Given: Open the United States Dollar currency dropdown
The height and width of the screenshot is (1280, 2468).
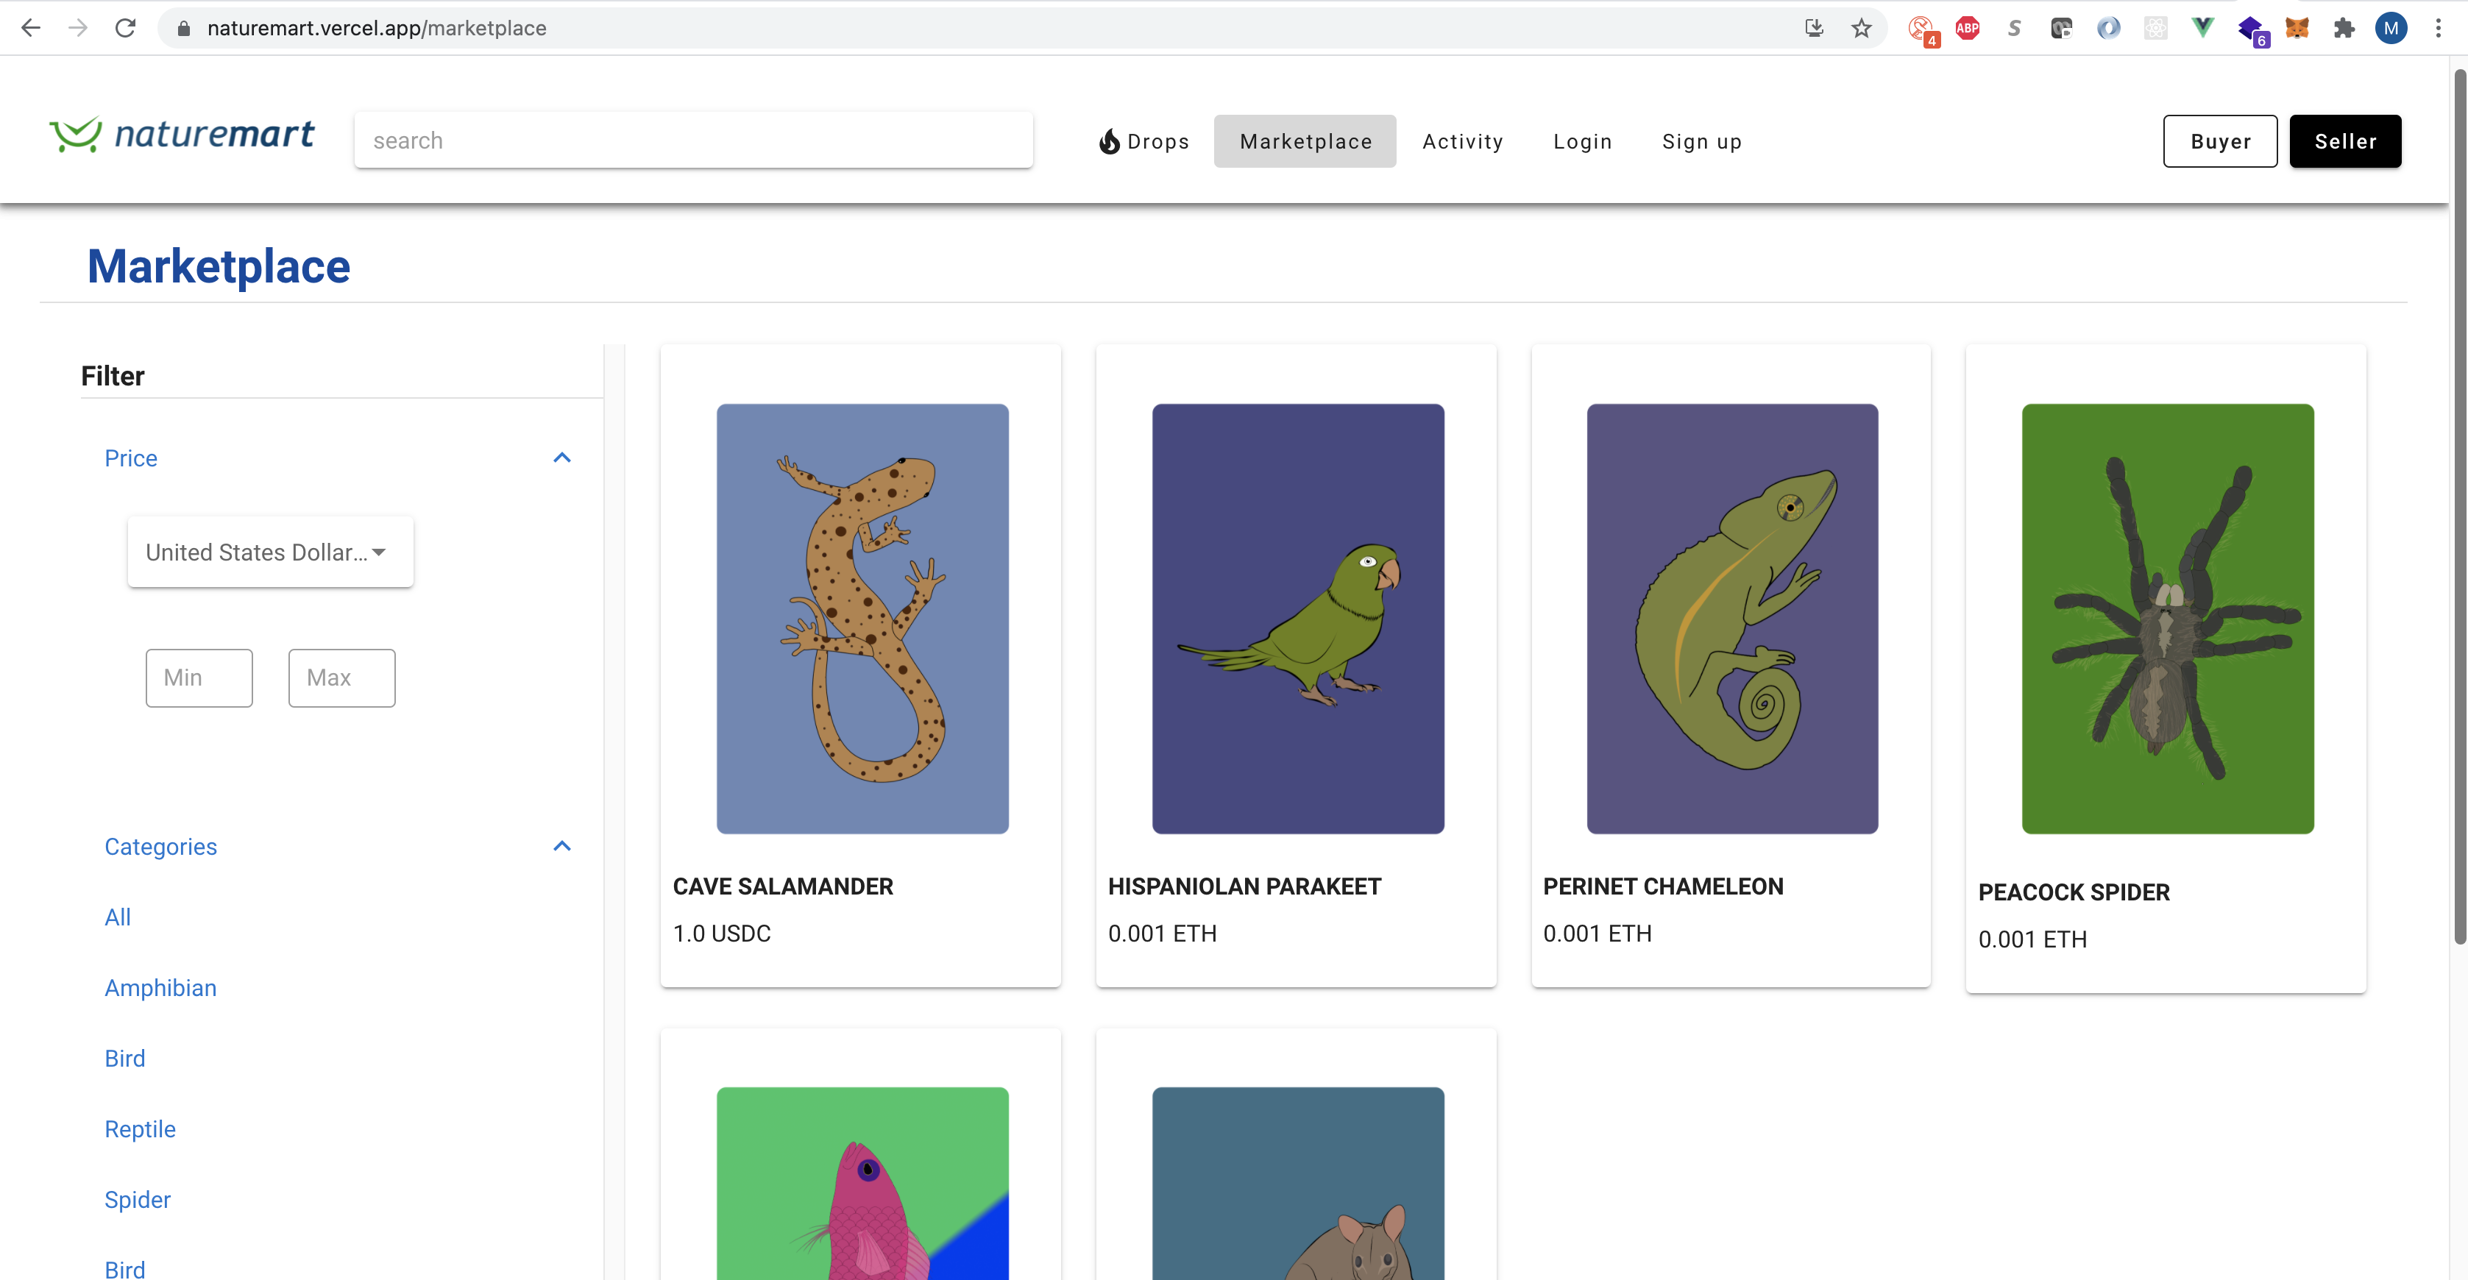Looking at the screenshot, I should (269, 552).
